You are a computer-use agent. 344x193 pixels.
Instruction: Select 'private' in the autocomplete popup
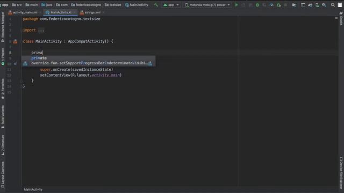[x=88, y=58]
